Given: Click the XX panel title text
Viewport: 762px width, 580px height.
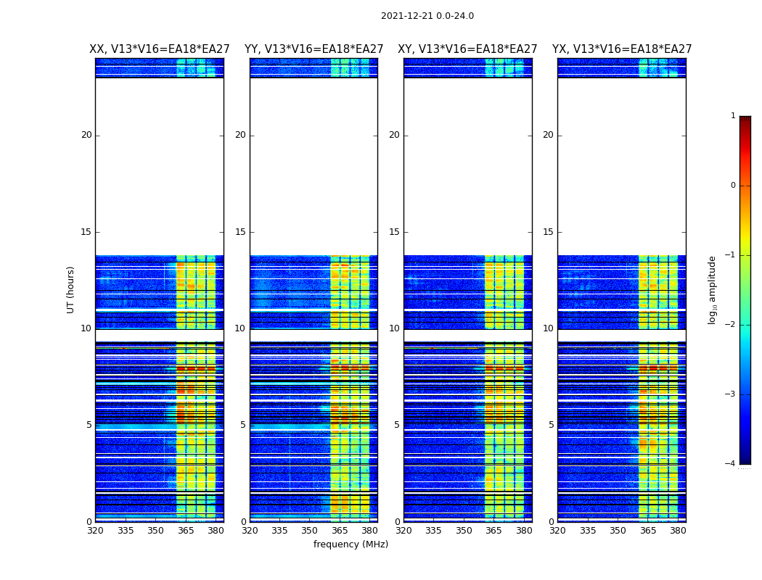Looking at the screenshot, I should click(160, 49).
